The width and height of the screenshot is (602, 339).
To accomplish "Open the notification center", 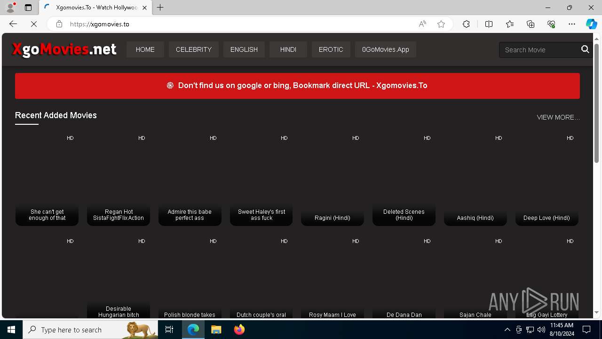I will pyautogui.click(x=586, y=330).
